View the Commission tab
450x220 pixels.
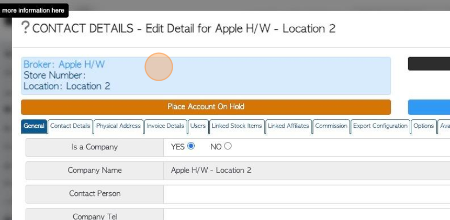pyautogui.click(x=331, y=126)
